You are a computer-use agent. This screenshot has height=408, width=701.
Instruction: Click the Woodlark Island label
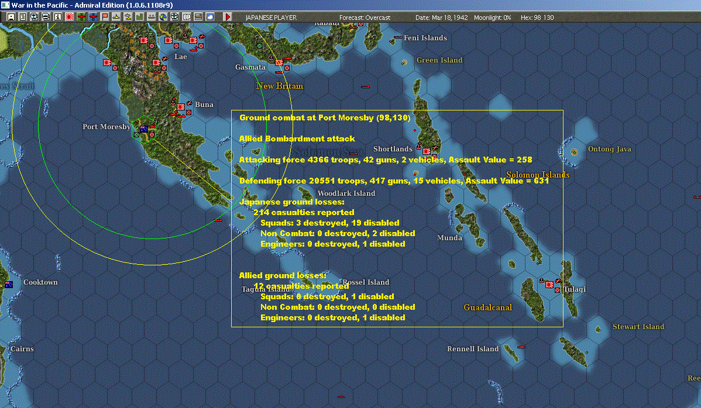click(x=346, y=193)
